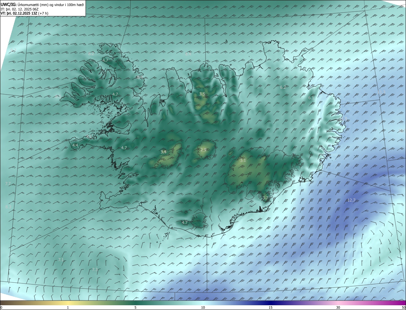Click the "50" tick on the color scale
Viewport: 406px width, 310px height.
click(403, 307)
